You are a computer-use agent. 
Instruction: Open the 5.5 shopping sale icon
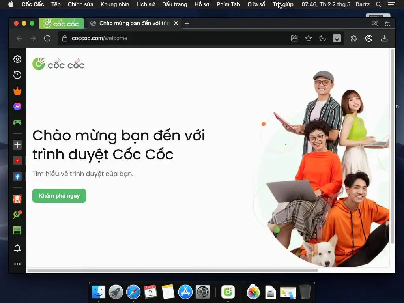[x=17, y=199]
